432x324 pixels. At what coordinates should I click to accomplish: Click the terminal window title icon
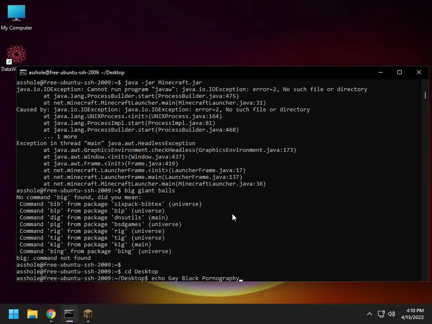pos(23,73)
